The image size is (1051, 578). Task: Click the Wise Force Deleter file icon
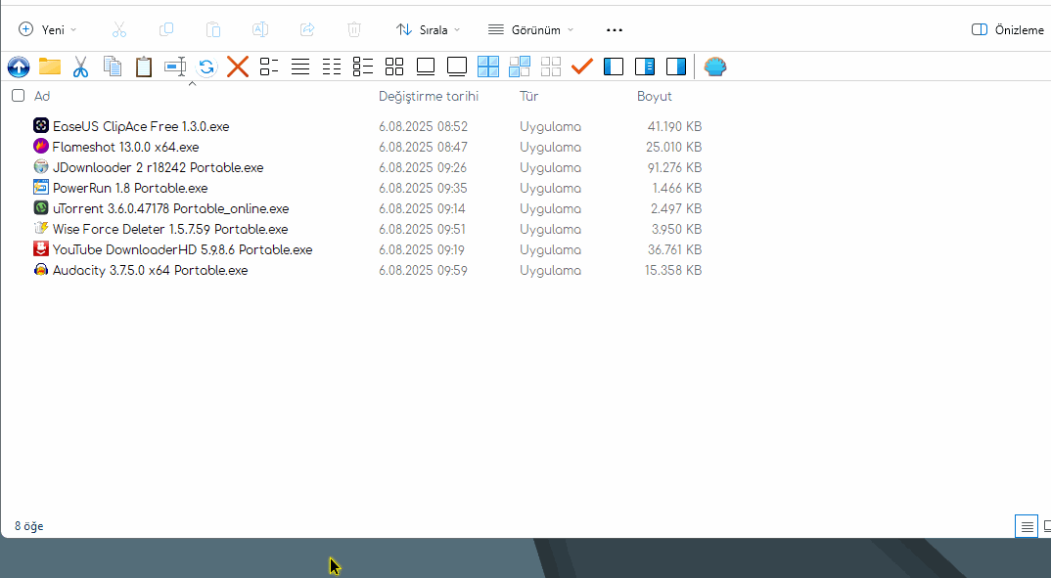[x=41, y=228]
